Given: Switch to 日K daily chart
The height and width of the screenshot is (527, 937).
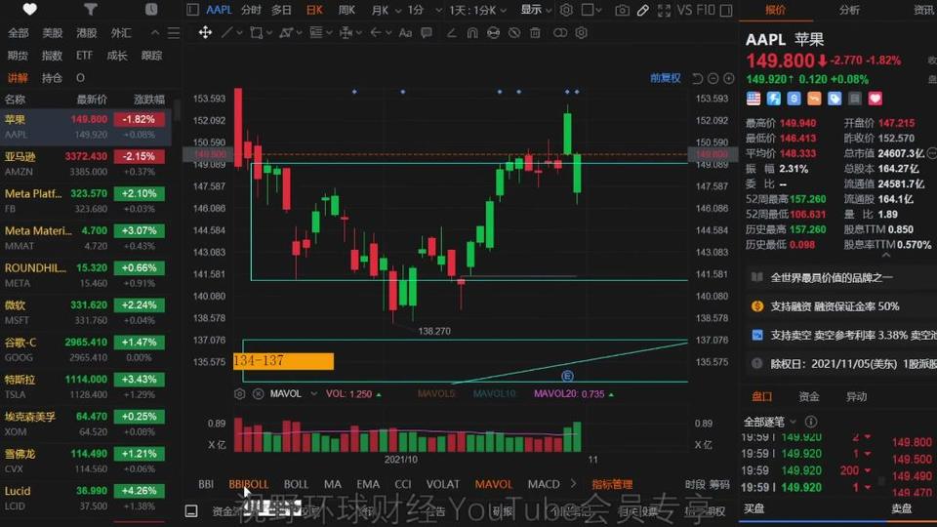Looking at the screenshot, I should click(314, 10).
